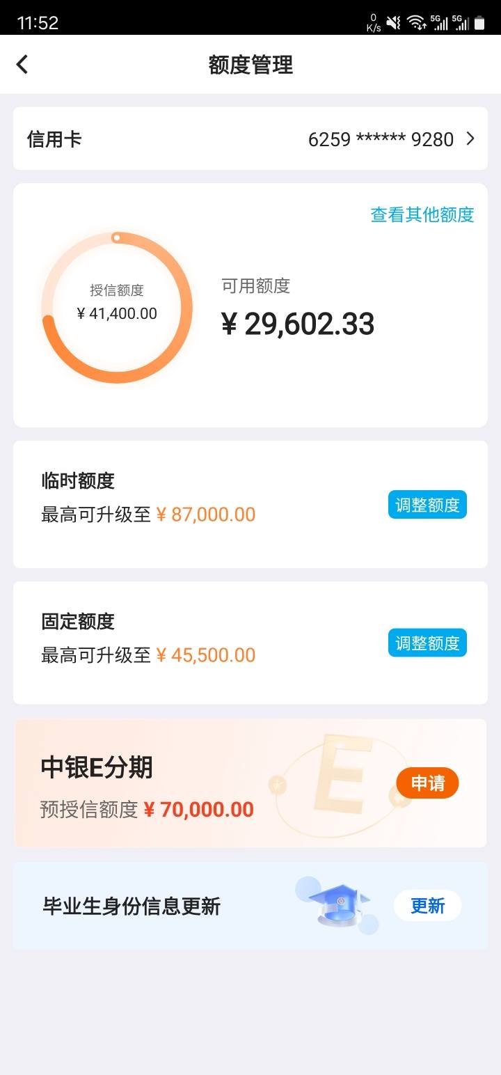
Task: Tap the 授信额度 ¥41,400.00 label
Action: tap(117, 302)
